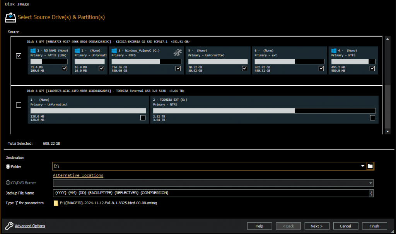Click the usage bar of Windows_VolumeC partition
The height and width of the screenshot is (234, 396).
tap(146, 61)
